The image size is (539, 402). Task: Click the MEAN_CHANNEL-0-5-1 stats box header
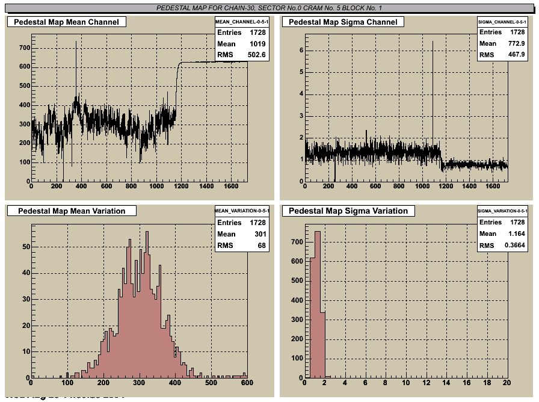tap(242, 22)
